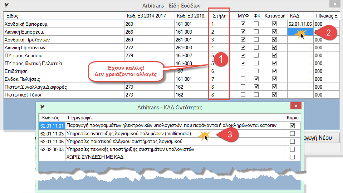Select code 62.01.11.01 in ΚΑΔ list

[x=52, y=126]
